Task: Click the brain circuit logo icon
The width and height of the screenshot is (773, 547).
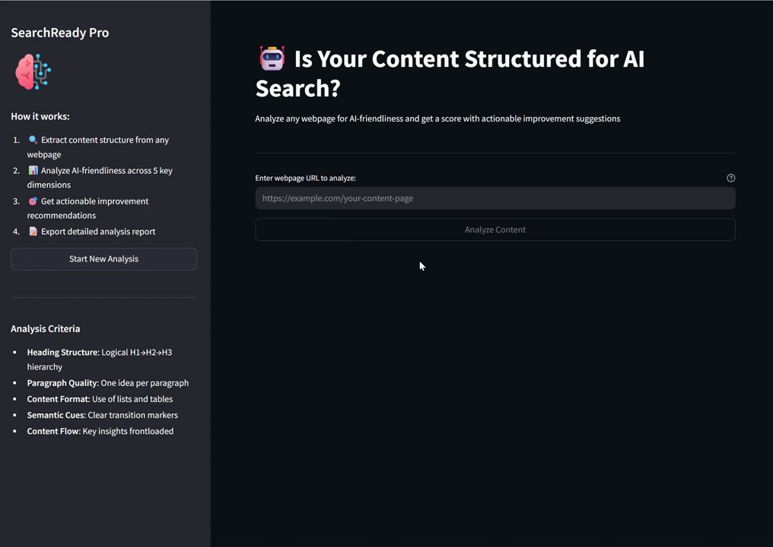Action: pyautogui.click(x=33, y=72)
